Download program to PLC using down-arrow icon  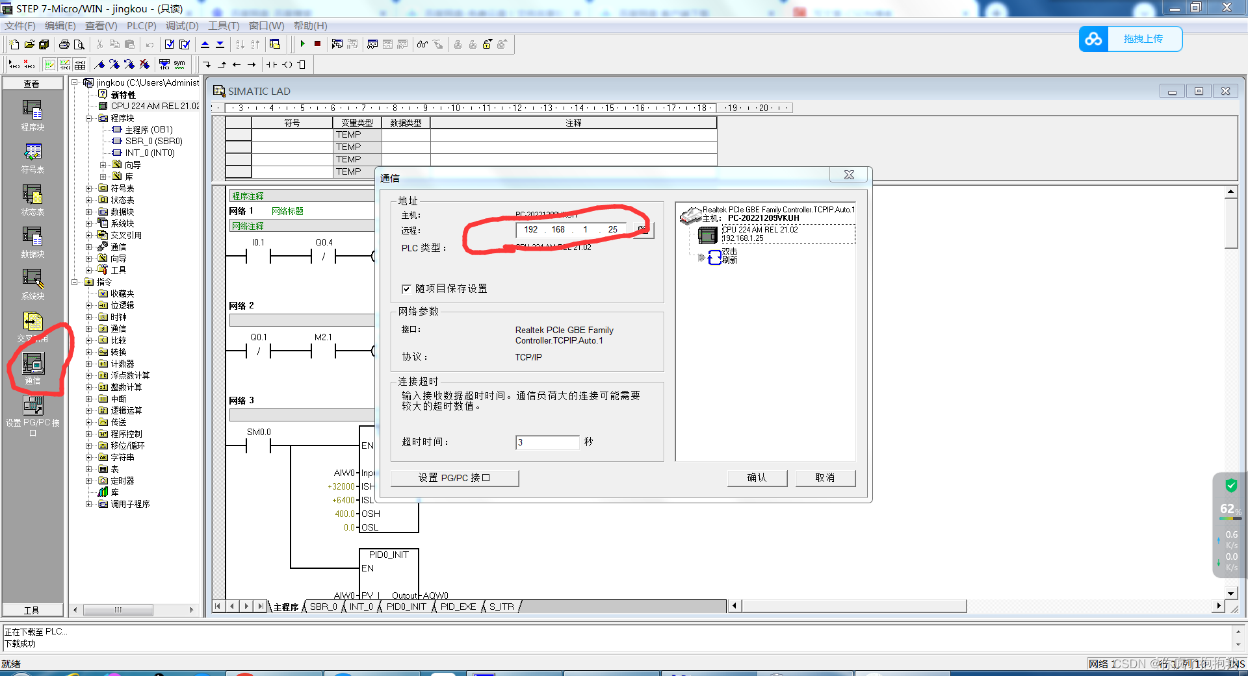pyautogui.click(x=220, y=44)
